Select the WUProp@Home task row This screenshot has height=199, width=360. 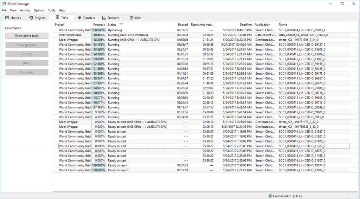coord(201,35)
